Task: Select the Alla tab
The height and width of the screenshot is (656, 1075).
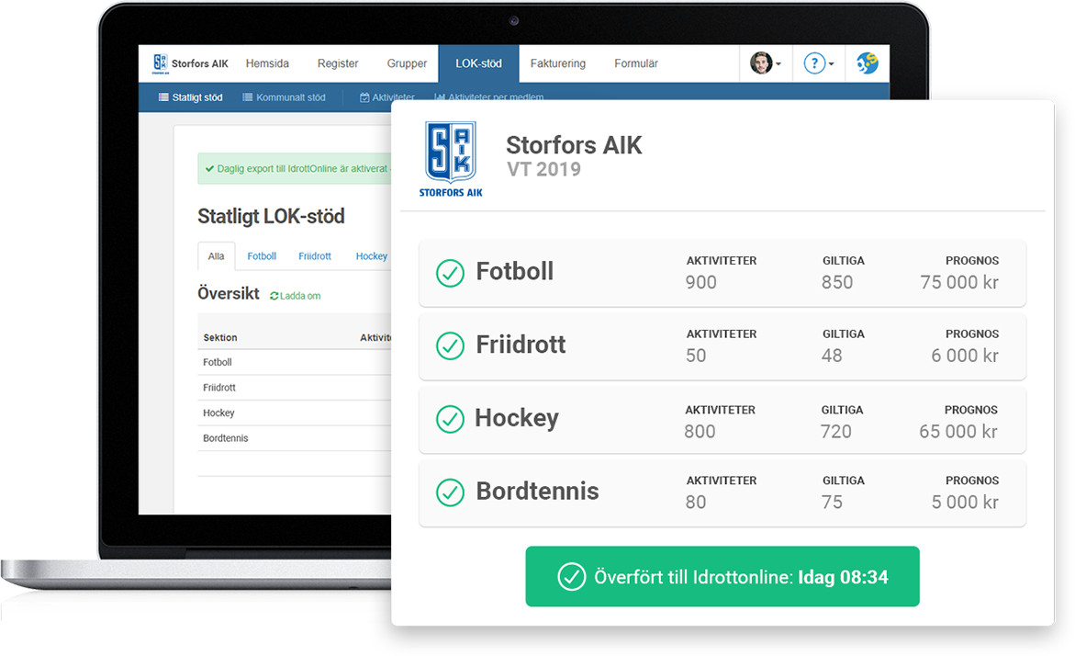Action: (216, 256)
